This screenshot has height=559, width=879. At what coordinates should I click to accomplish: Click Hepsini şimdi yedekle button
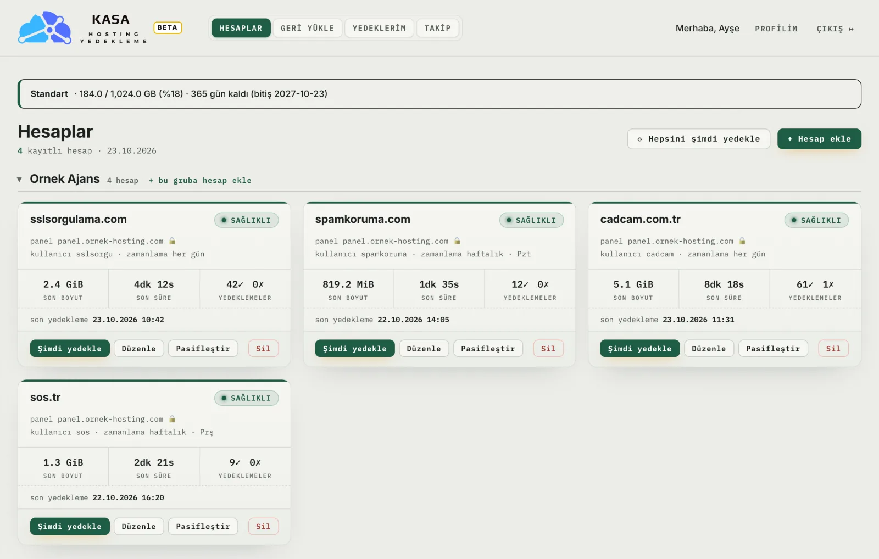pos(699,139)
